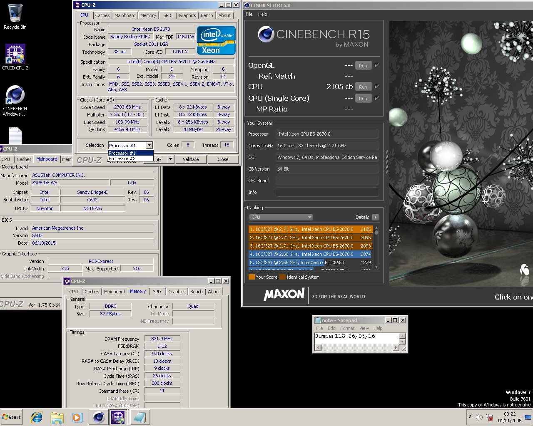Open the Ranking CPU dropdown

(281, 217)
